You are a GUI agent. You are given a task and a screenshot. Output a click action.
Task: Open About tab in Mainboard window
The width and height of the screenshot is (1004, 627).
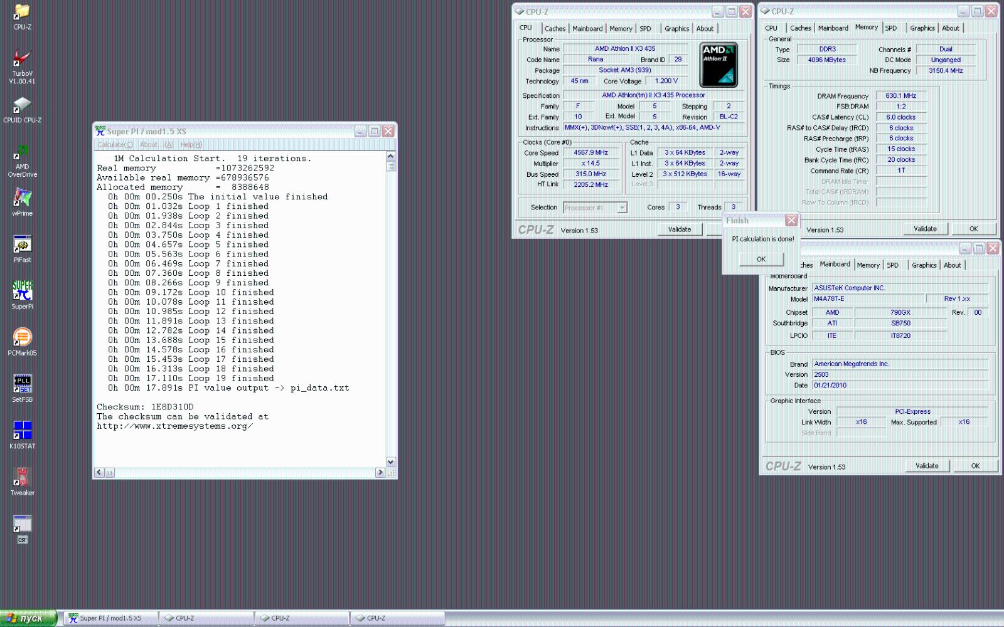[953, 265]
